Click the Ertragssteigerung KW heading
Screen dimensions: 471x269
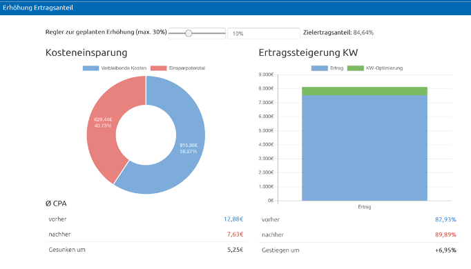pos(308,52)
